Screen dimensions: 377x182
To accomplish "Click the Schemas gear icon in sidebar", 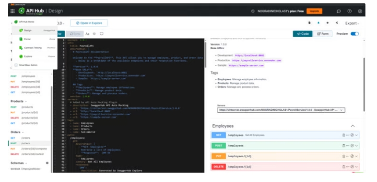I will [47, 163].
